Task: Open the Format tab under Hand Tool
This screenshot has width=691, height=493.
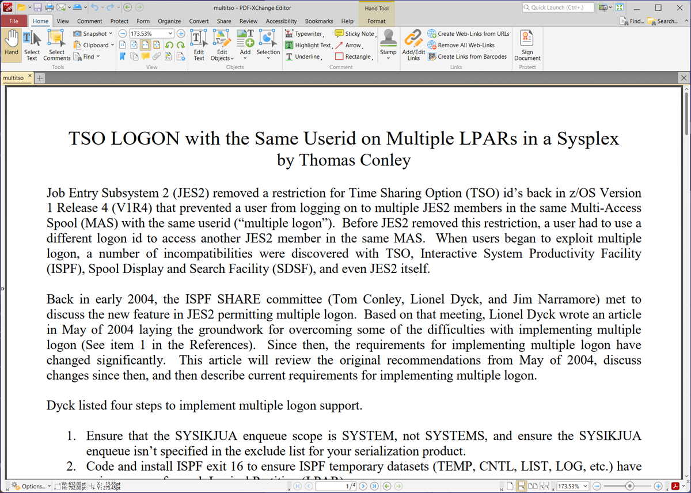Action: pyautogui.click(x=377, y=21)
